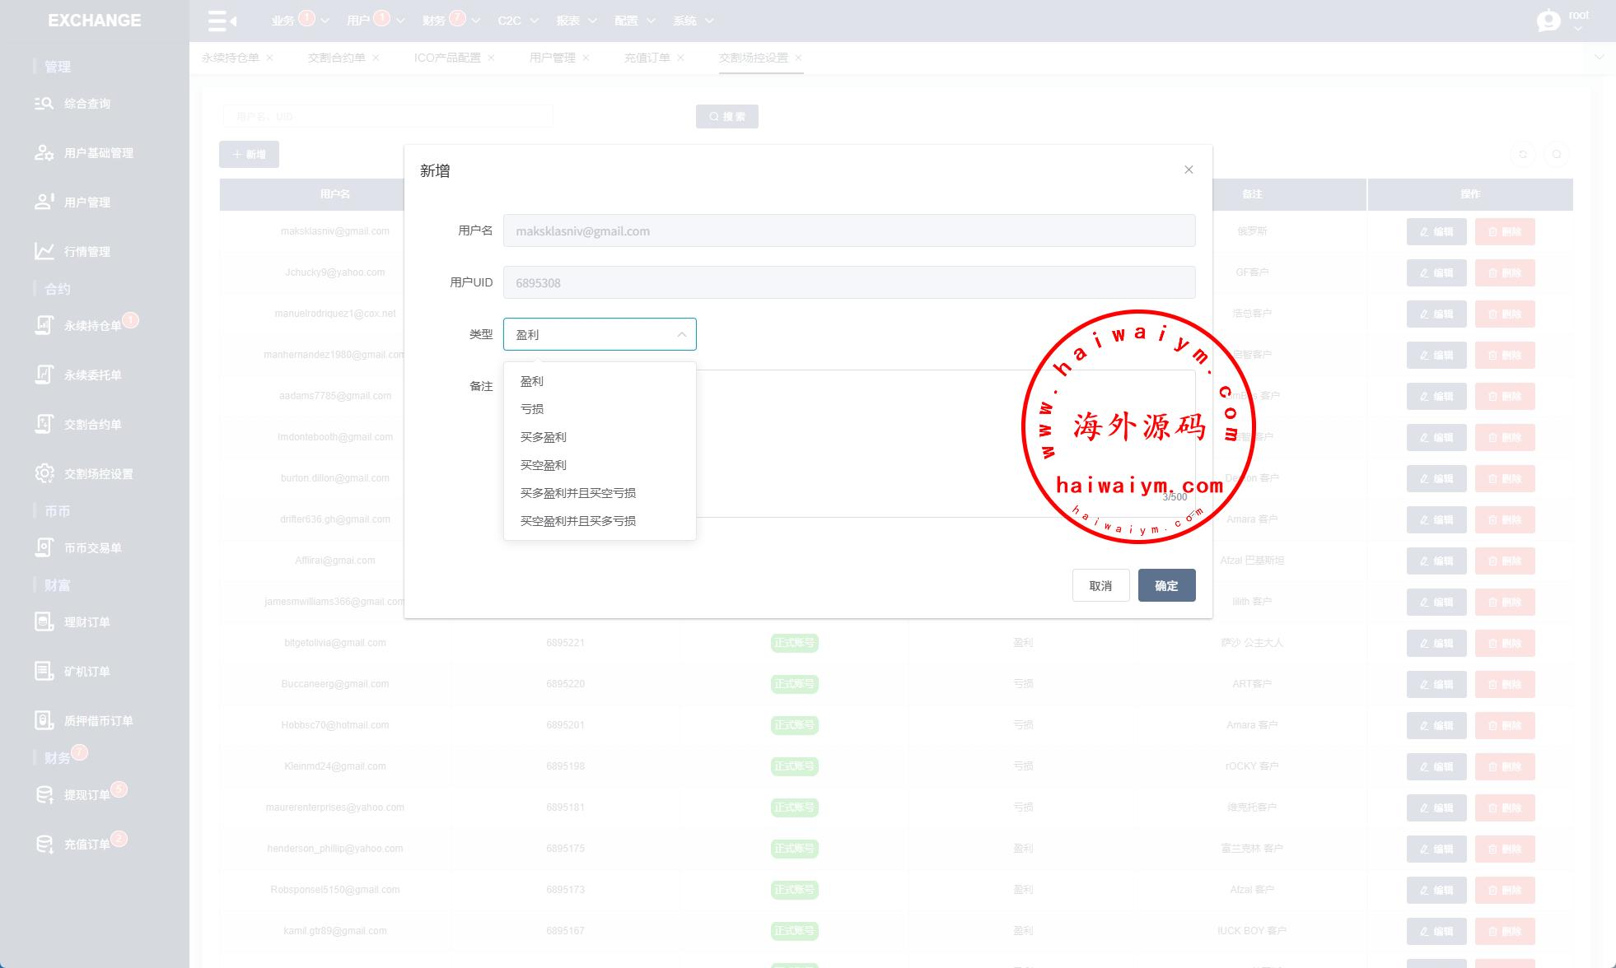Click the 矿机订单 sidebar icon
The width and height of the screenshot is (1616, 968).
[44, 672]
